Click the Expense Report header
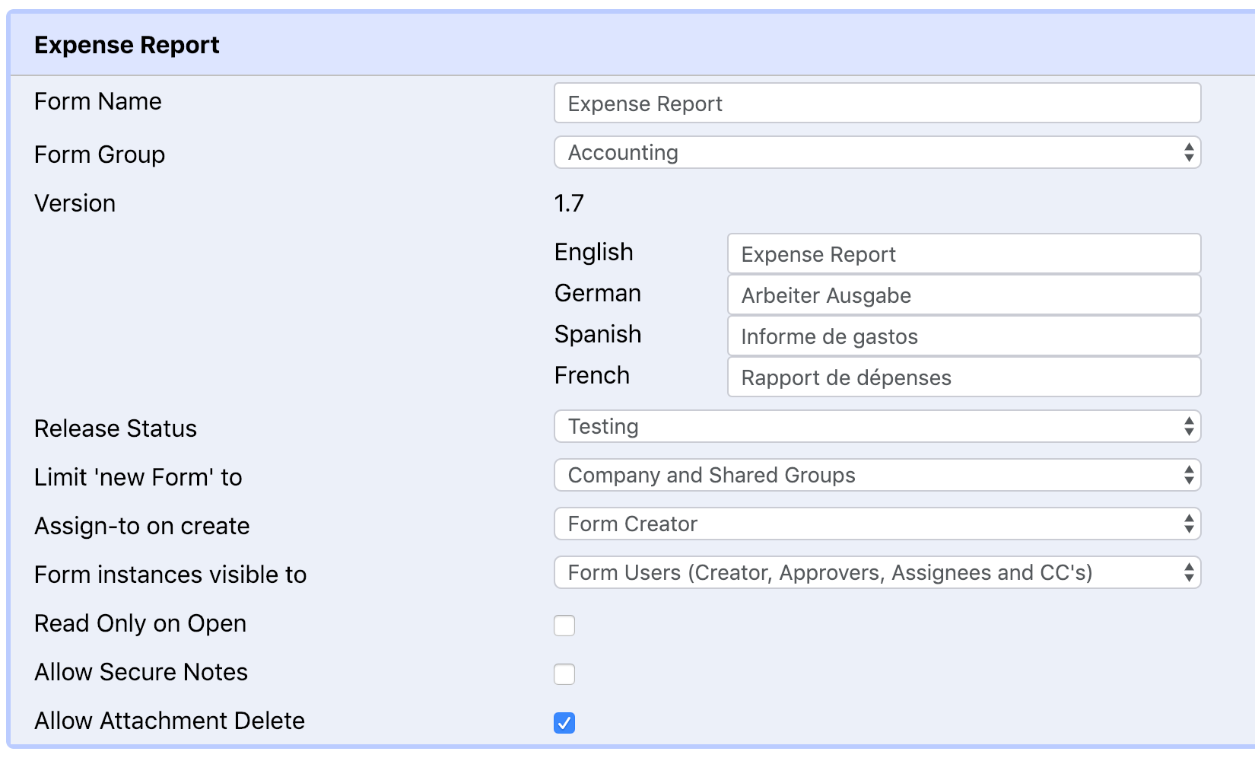1255x761 pixels. tap(126, 44)
